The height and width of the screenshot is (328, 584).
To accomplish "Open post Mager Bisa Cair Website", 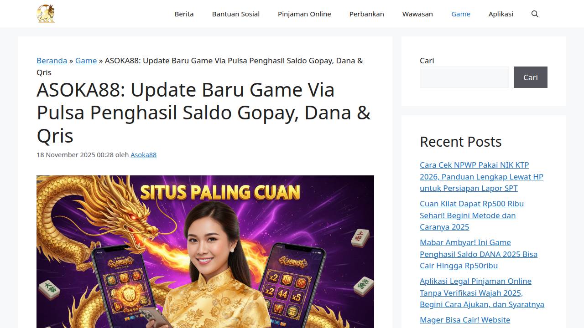I will pos(465,320).
